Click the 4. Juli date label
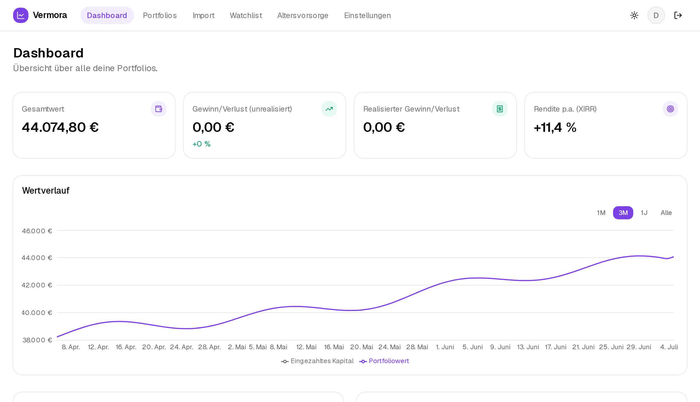Screen dimensions: 700x402 (x=669, y=347)
